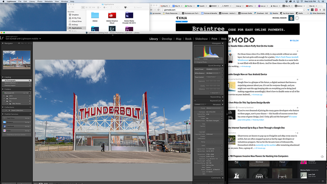Viewport: 327px width, 184px height.
Task: Click Find More Services Online
Action: (x=16, y=135)
